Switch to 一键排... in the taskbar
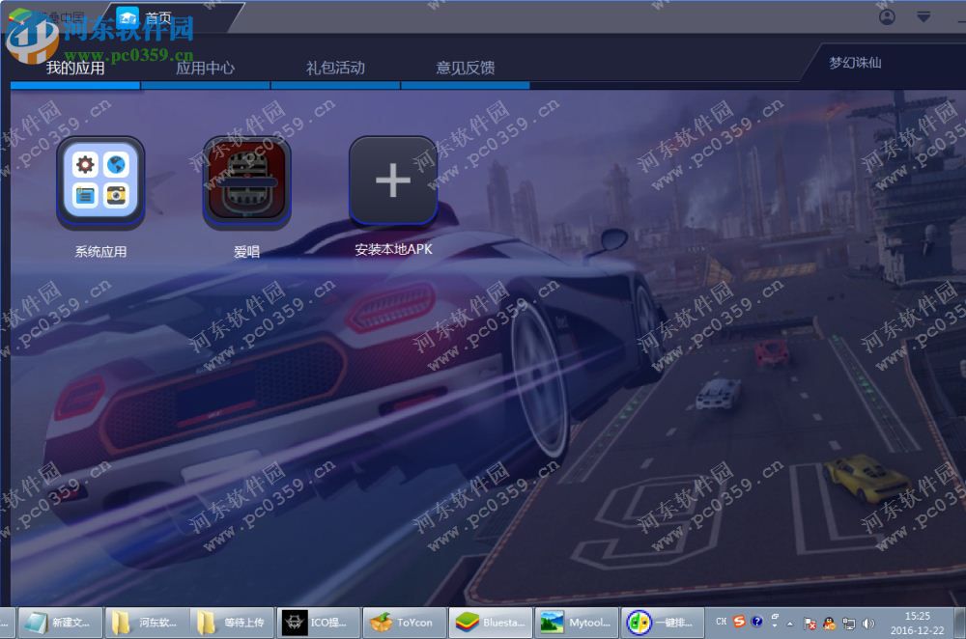 [663, 623]
